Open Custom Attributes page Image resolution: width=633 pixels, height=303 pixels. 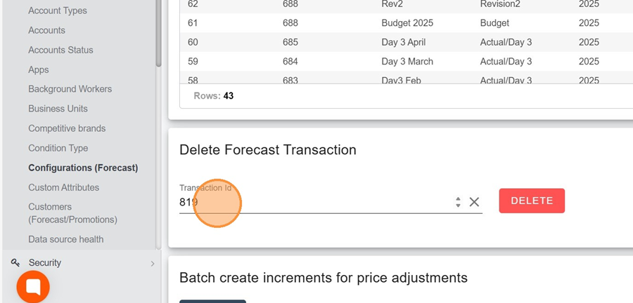pos(63,188)
